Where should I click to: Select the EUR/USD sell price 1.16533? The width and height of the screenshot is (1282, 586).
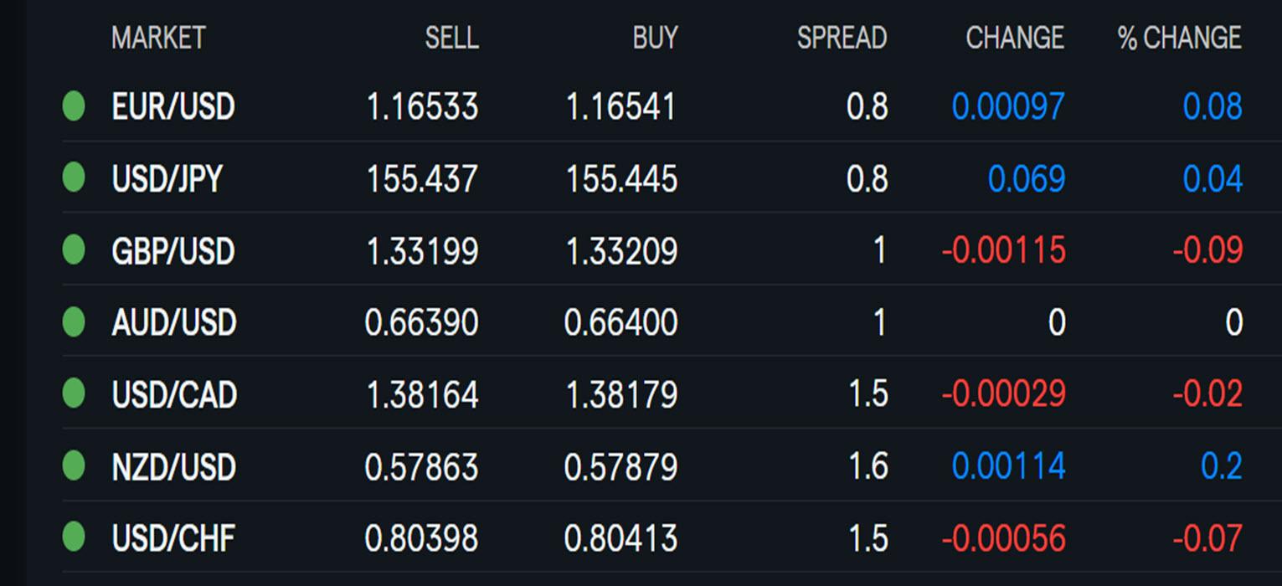(x=423, y=107)
